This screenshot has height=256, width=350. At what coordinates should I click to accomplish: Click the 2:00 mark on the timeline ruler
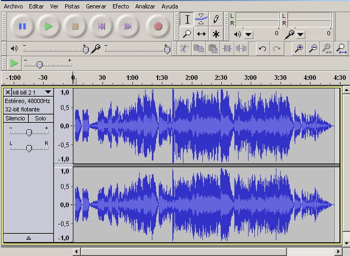tap(192, 78)
